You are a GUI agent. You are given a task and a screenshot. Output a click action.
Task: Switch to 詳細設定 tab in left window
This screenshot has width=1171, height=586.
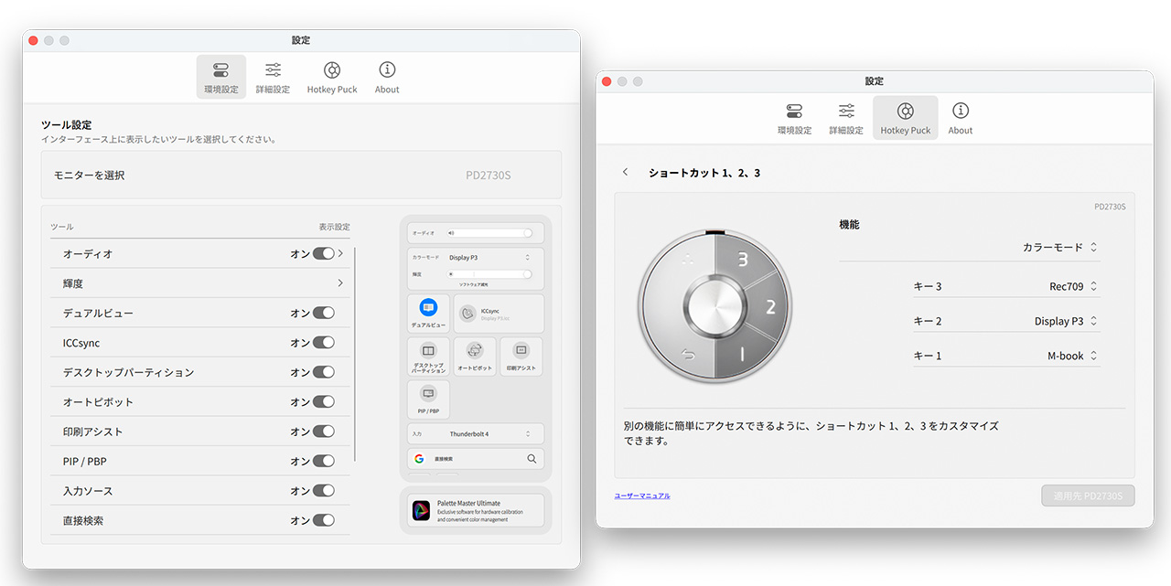273,78
